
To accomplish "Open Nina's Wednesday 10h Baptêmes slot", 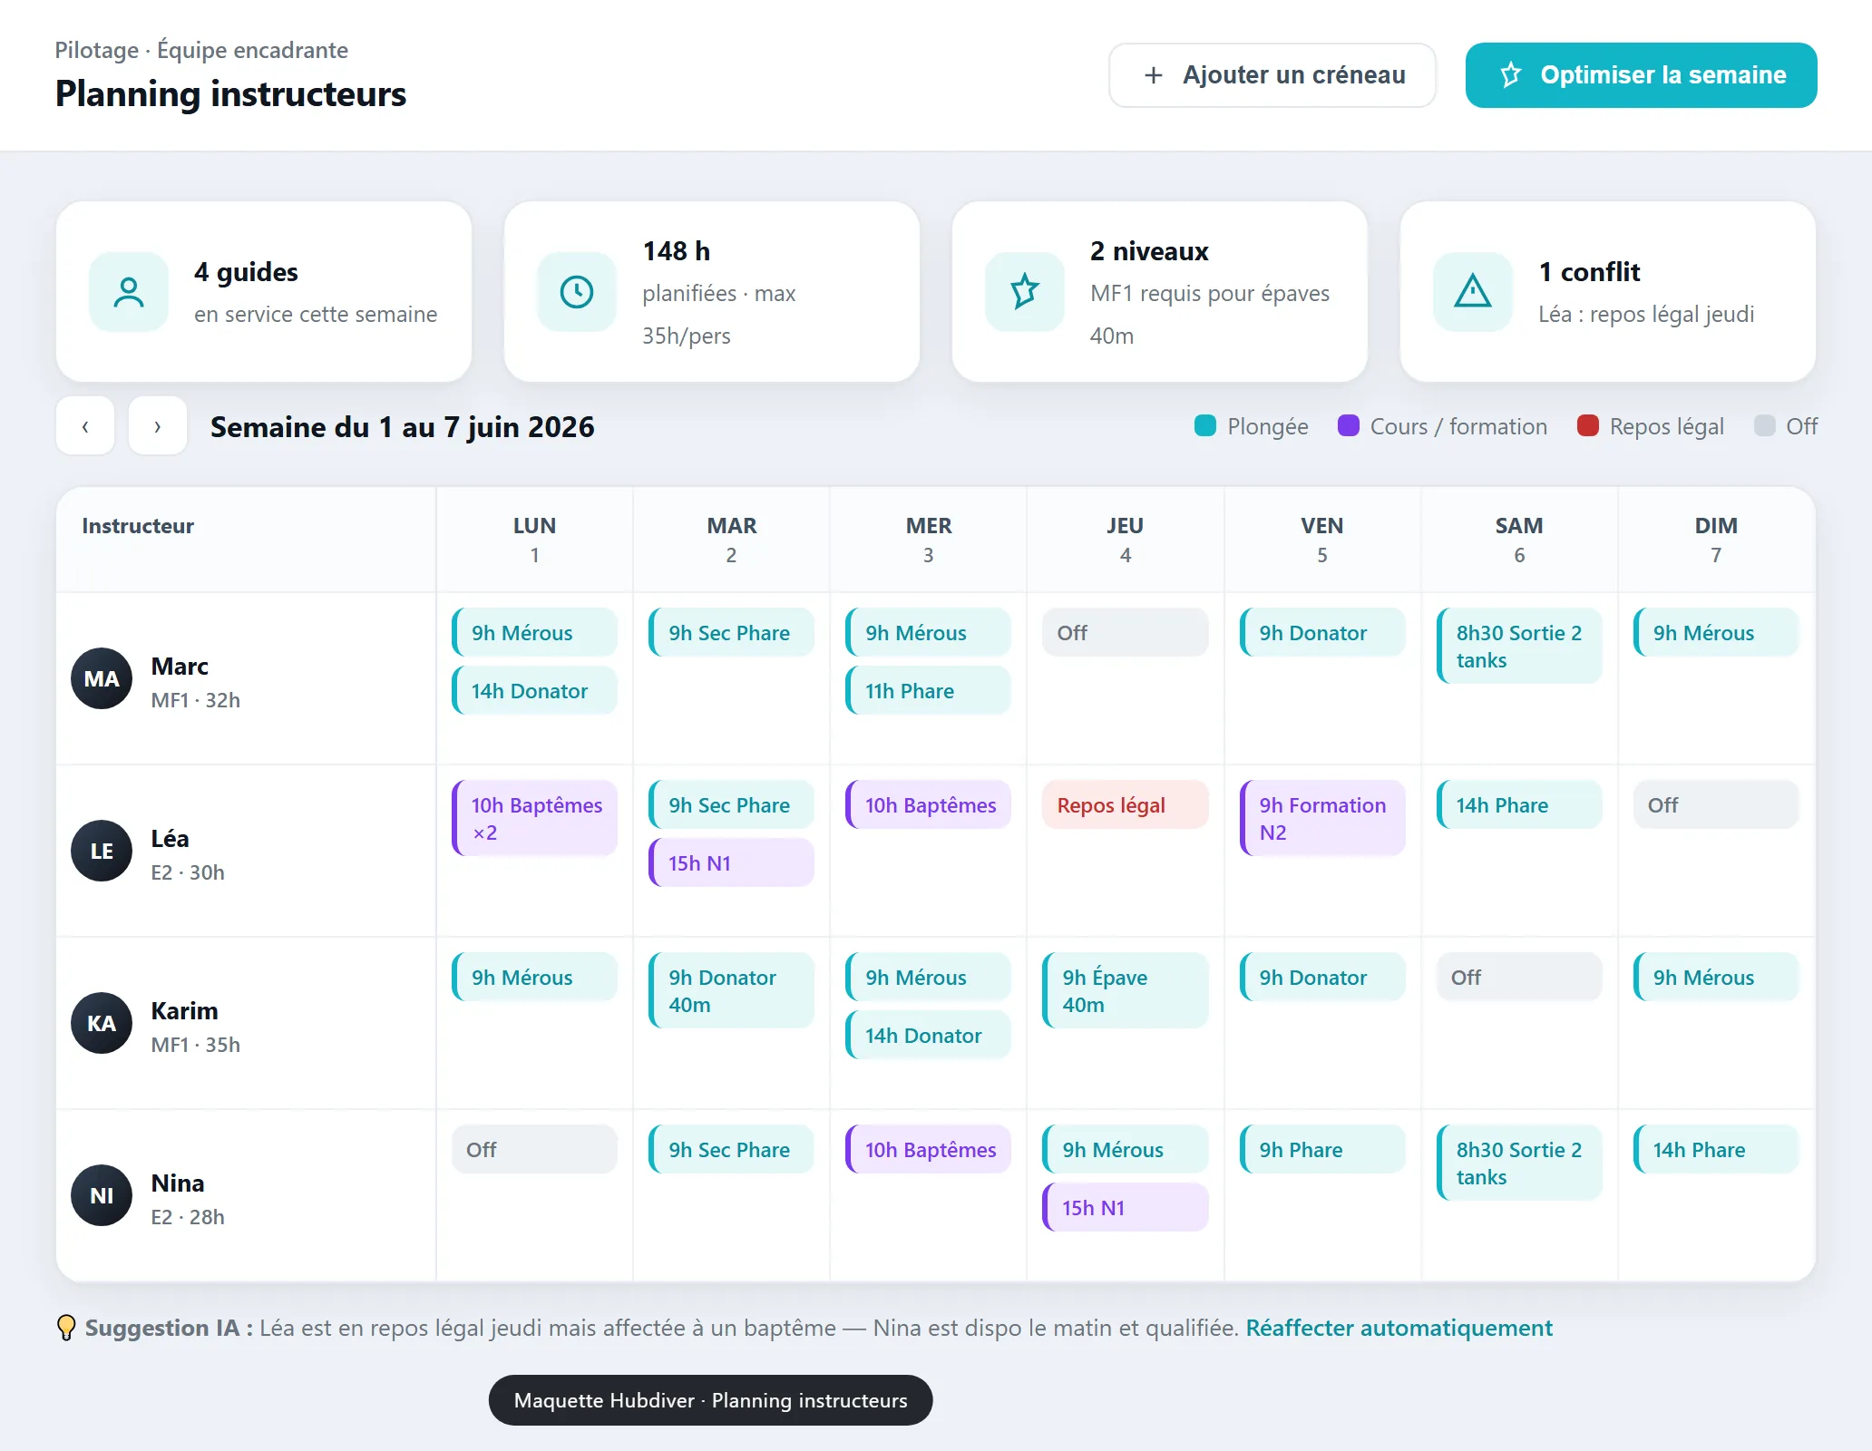I will tap(929, 1150).
